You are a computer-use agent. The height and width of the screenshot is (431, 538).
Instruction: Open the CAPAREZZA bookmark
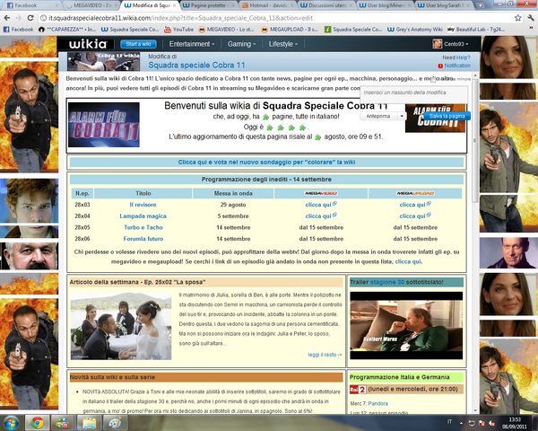point(67,30)
